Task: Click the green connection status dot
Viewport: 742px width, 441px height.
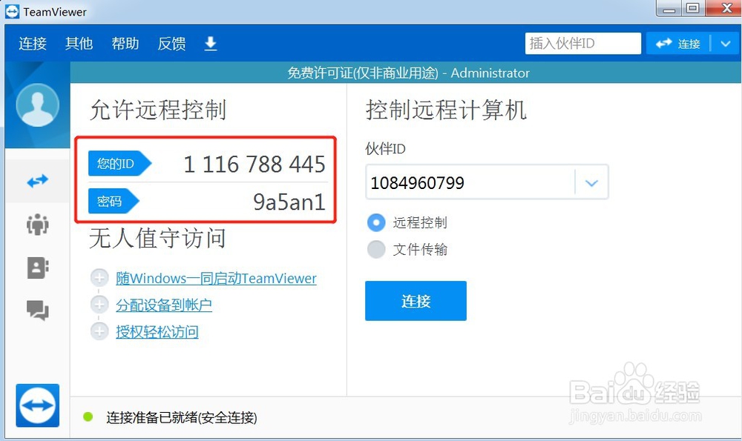Action: (89, 418)
